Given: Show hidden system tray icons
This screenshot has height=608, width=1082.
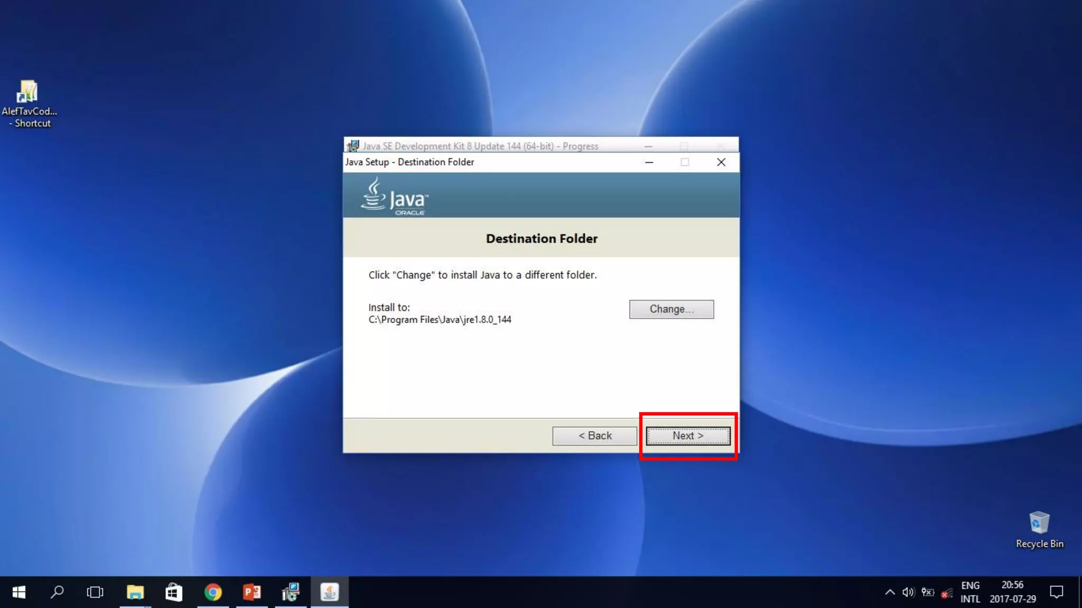Looking at the screenshot, I should click(890, 592).
